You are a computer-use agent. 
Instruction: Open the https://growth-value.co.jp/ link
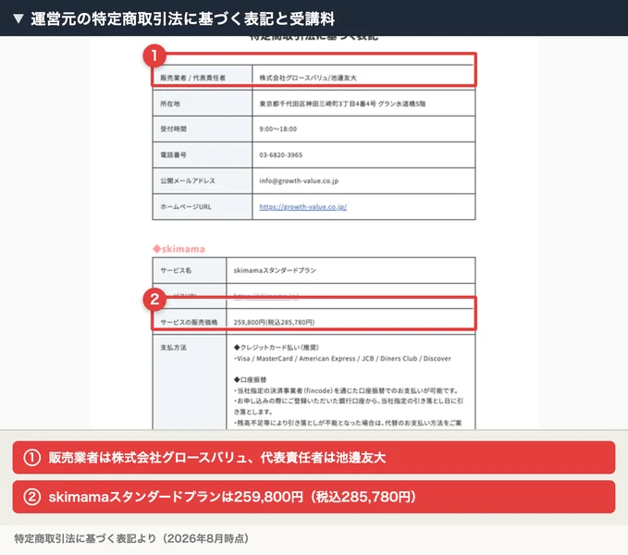coord(302,206)
